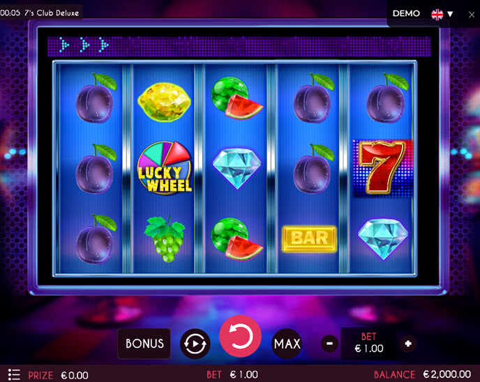This screenshot has height=382, width=480.
Task: Decrease bet with the minus button
Action: click(x=329, y=344)
